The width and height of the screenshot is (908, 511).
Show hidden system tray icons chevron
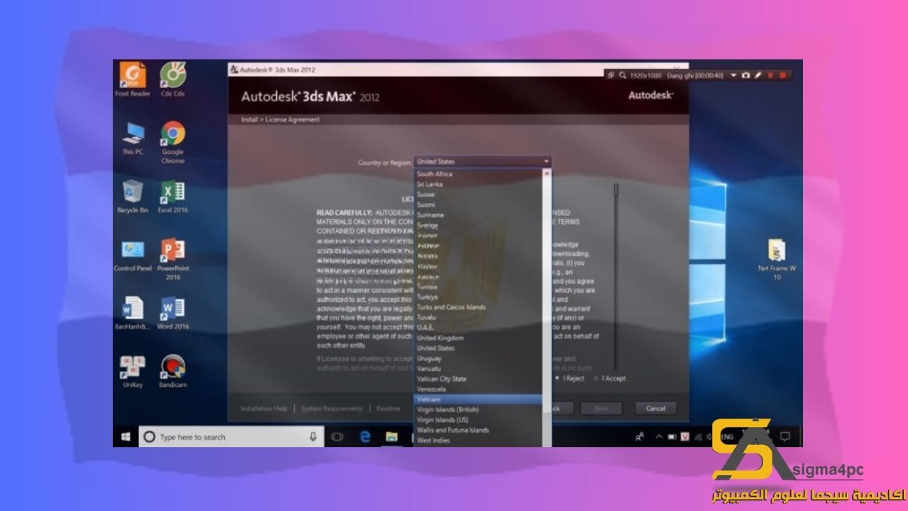click(659, 436)
